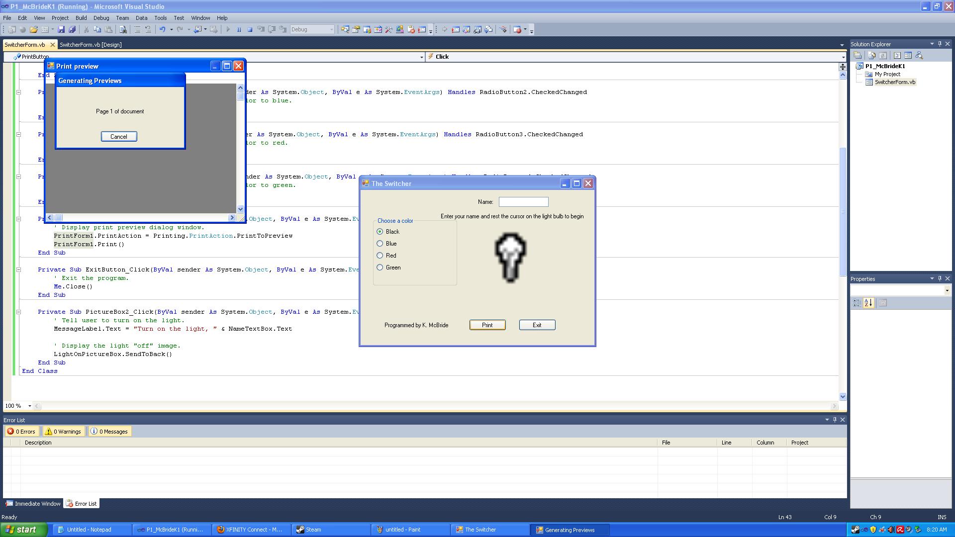This screenshot has width=955, height=537.
Task: Click the Save SwitcherForm.vb icon
Action: tap(61, 30)
